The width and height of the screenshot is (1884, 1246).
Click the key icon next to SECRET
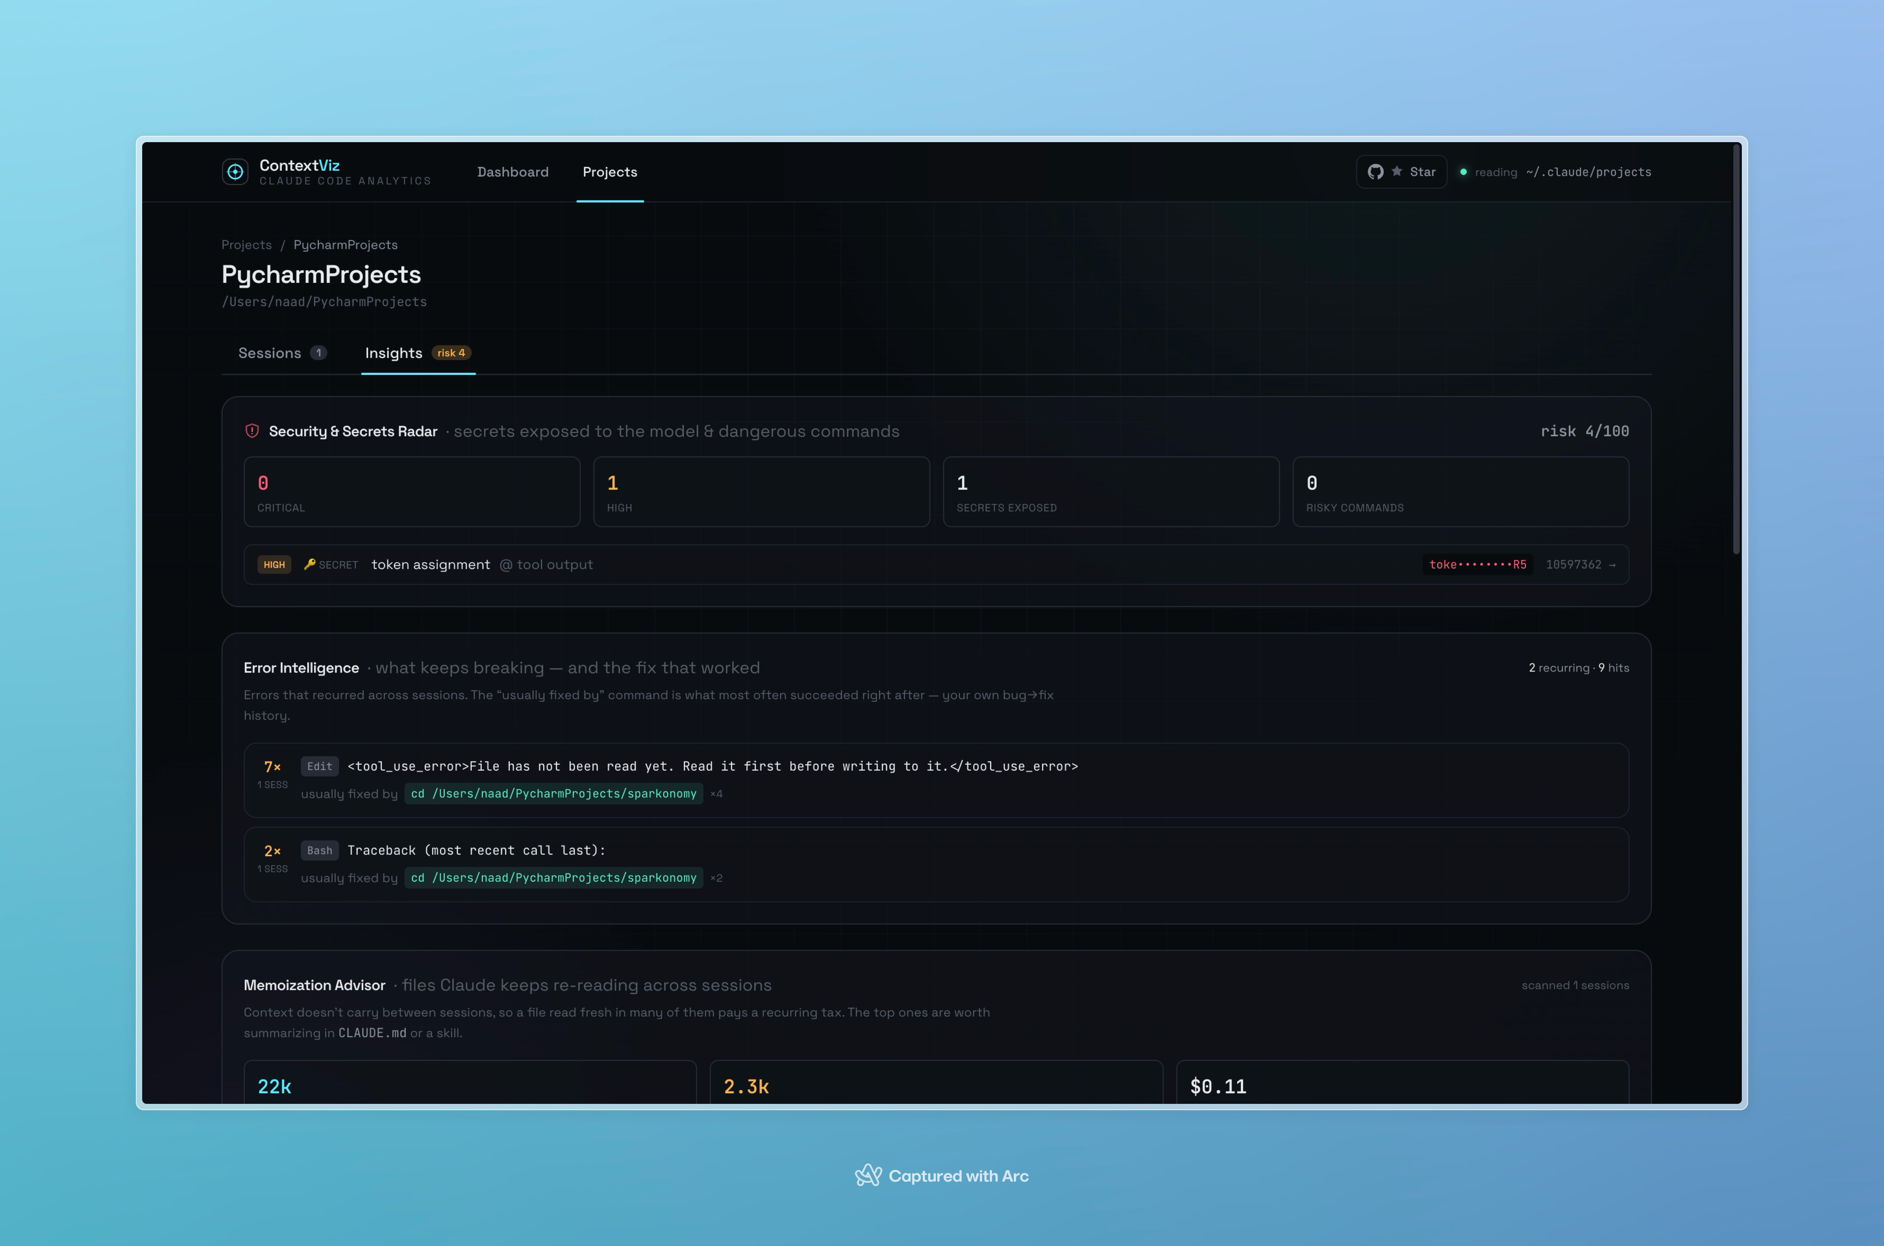[310, 564]
